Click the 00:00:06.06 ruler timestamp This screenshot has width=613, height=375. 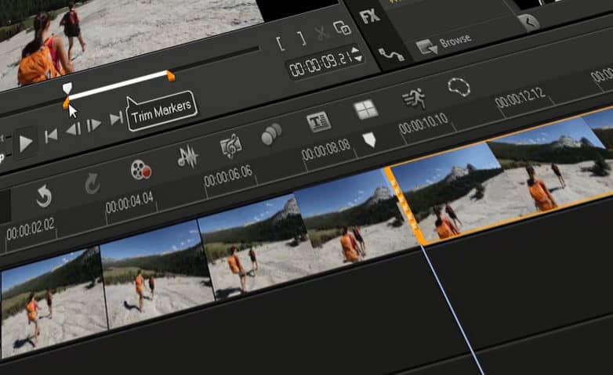tap(228, 177)
